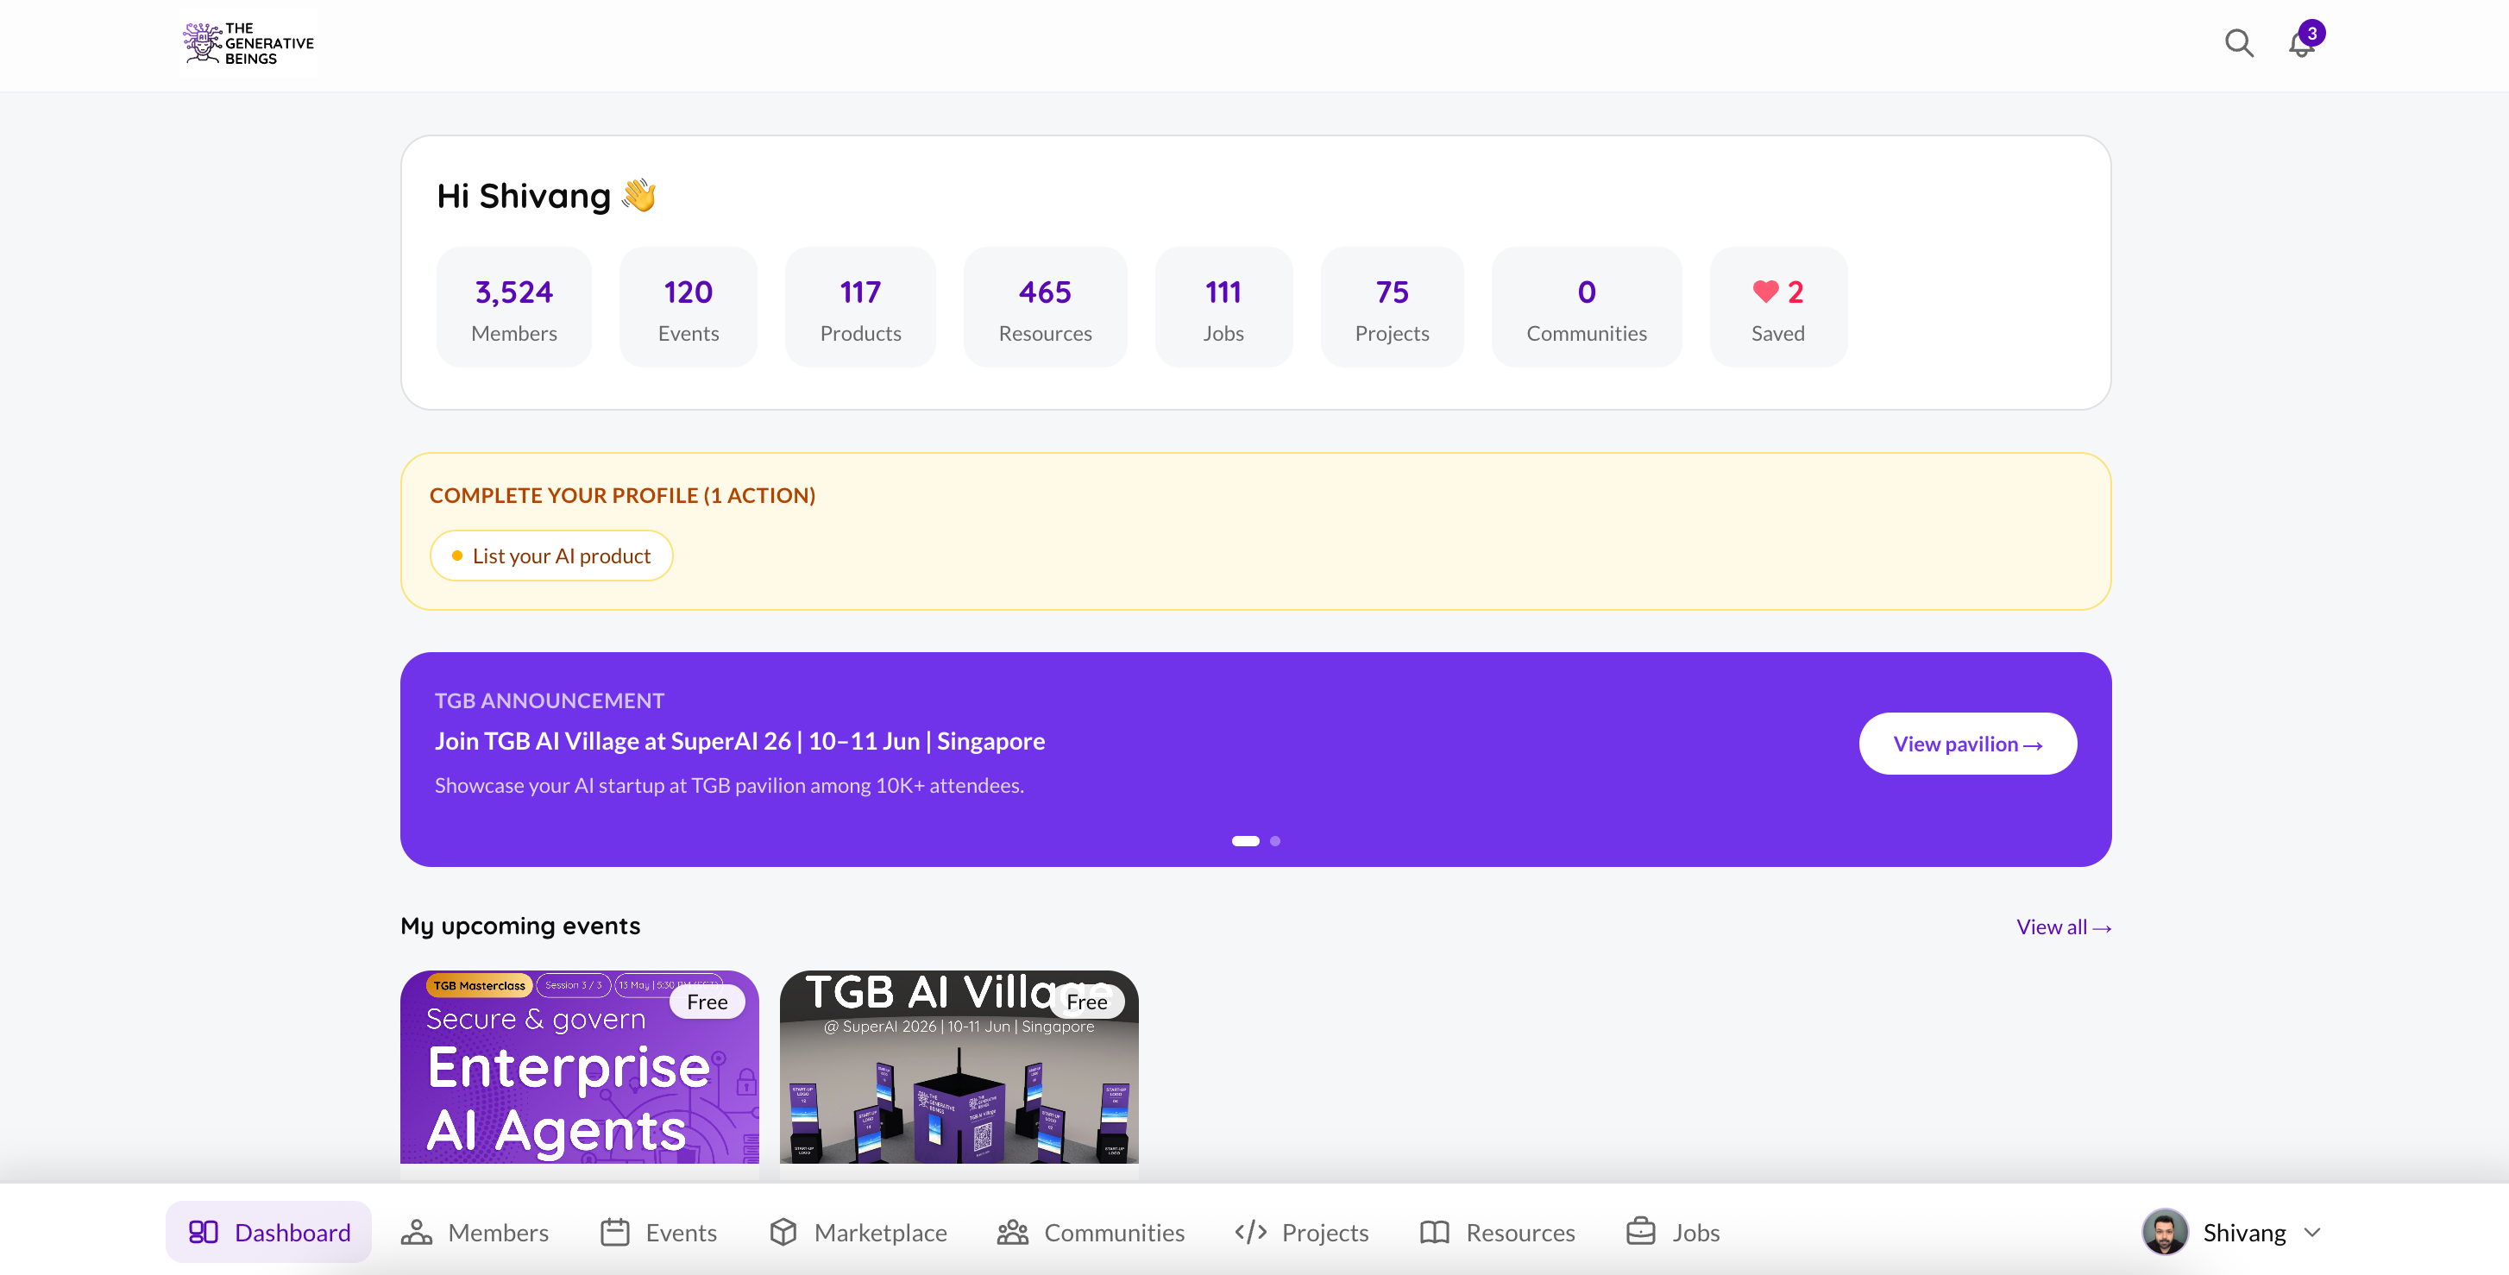Click the Marketplace box icon
The height and width of the screenshot is (1275, 2509).
pos(783,1231)
